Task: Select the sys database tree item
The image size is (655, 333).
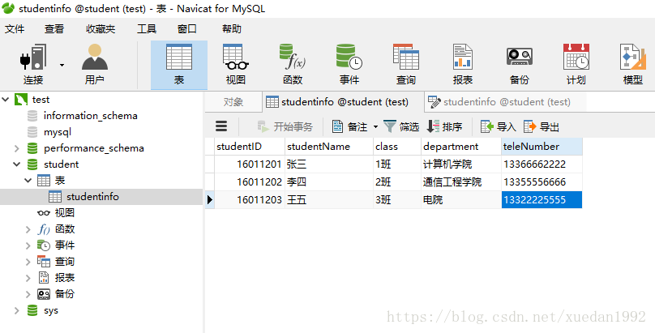Action: [50, 310]
